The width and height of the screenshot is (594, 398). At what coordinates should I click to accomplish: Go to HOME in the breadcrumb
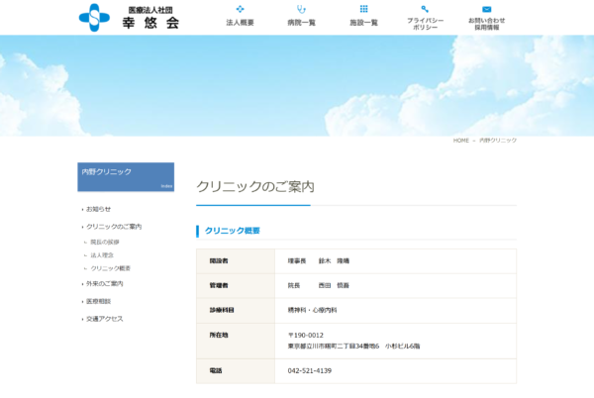tap(461, 141)
